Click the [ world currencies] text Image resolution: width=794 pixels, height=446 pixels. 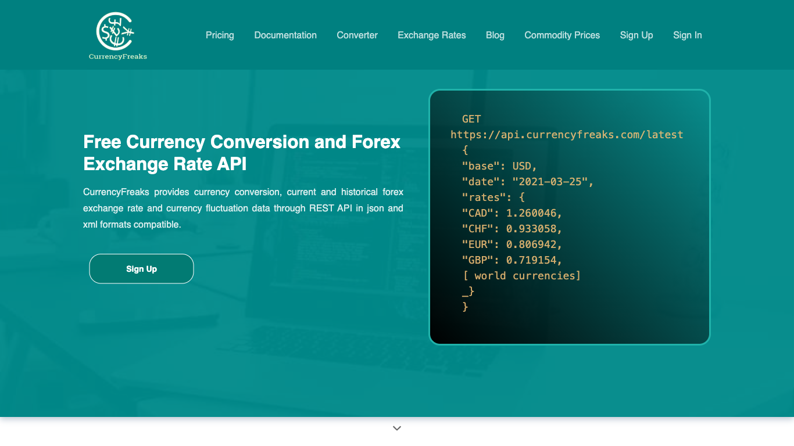[x=521, y=276]
